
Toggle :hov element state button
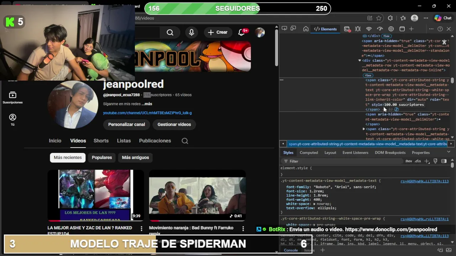pyautogui.click(x=409, y=161)
